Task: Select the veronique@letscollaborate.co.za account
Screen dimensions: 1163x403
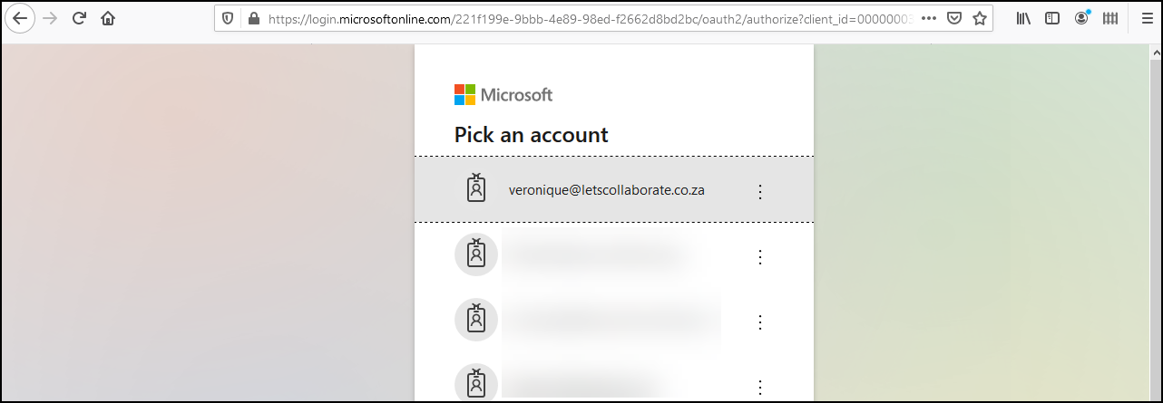Action: click(x=606, y=190)
